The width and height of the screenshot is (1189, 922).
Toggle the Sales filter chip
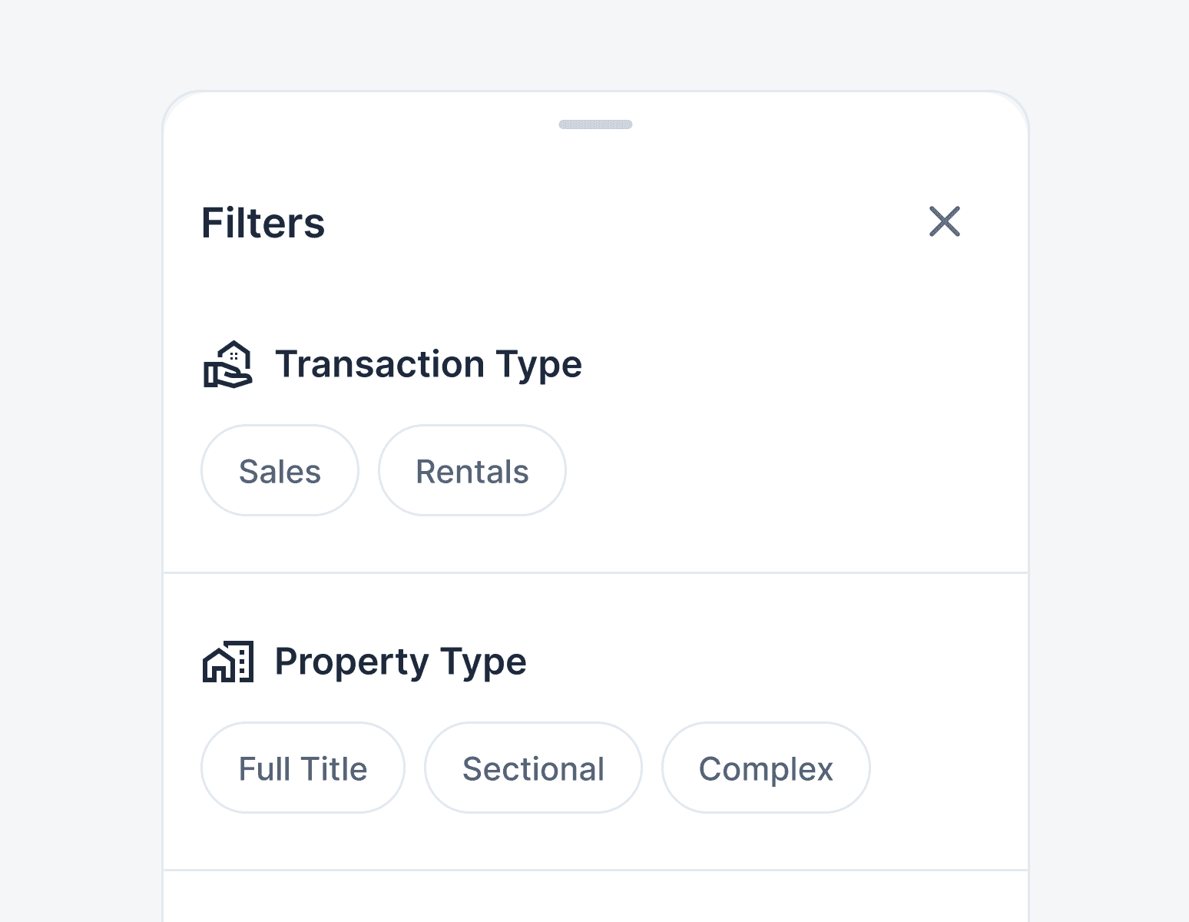pos(280,470)
